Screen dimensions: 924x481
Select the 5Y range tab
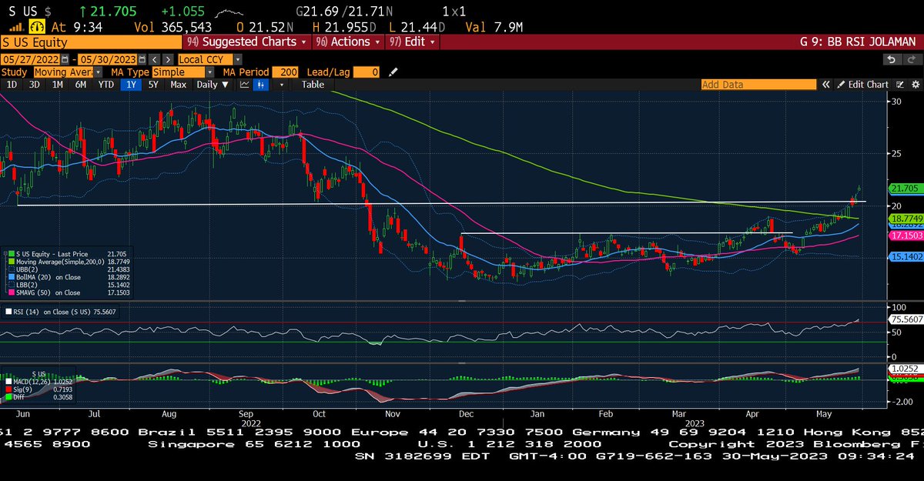pyautogui.click(x=154, y=85)
